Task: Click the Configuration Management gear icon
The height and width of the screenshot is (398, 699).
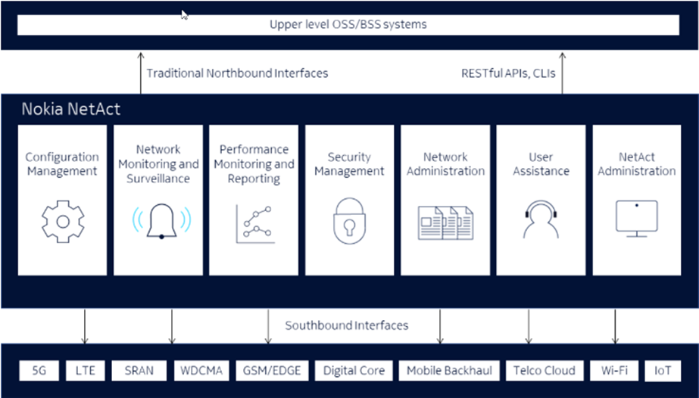Action: click(63, 221)
